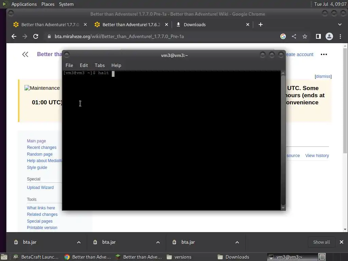Open the Chrome tab search dropdown arrow

click(x=340, y=24)
